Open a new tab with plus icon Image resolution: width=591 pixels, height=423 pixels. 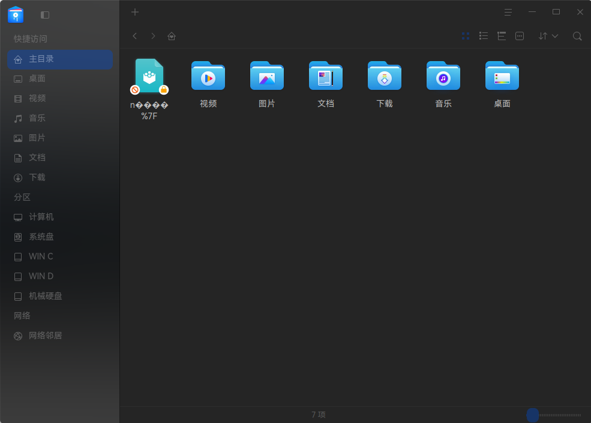[135, 12]
